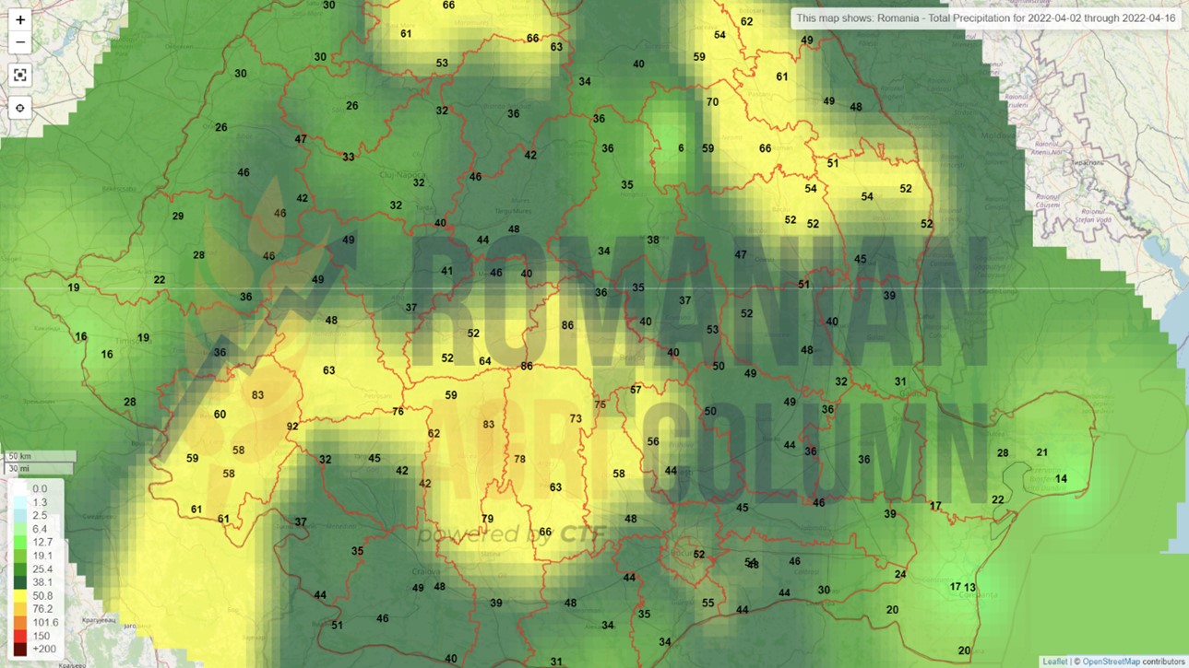The width and height of the screenshot is (1189, 668).
Task: Click the precipitation value 79 on the map
Action: click(488, 520)
